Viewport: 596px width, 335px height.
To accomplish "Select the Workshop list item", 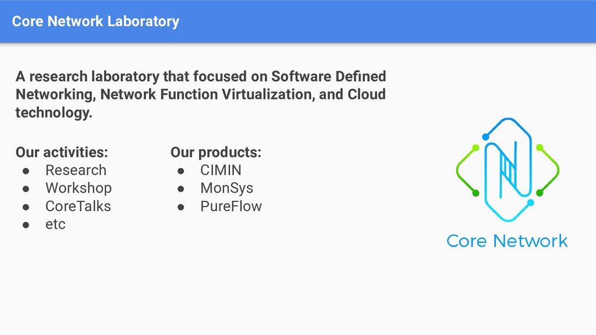I will pyautogui.click(x=78, y=188).
